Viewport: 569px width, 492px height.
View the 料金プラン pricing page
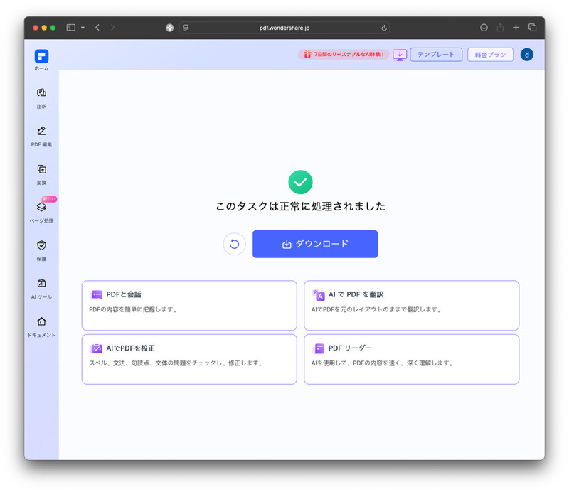(x=490, y=54)
